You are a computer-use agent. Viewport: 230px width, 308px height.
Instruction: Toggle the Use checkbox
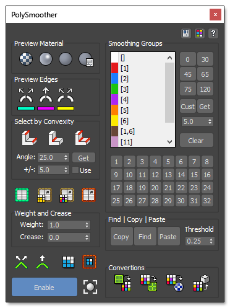[75, 170]
